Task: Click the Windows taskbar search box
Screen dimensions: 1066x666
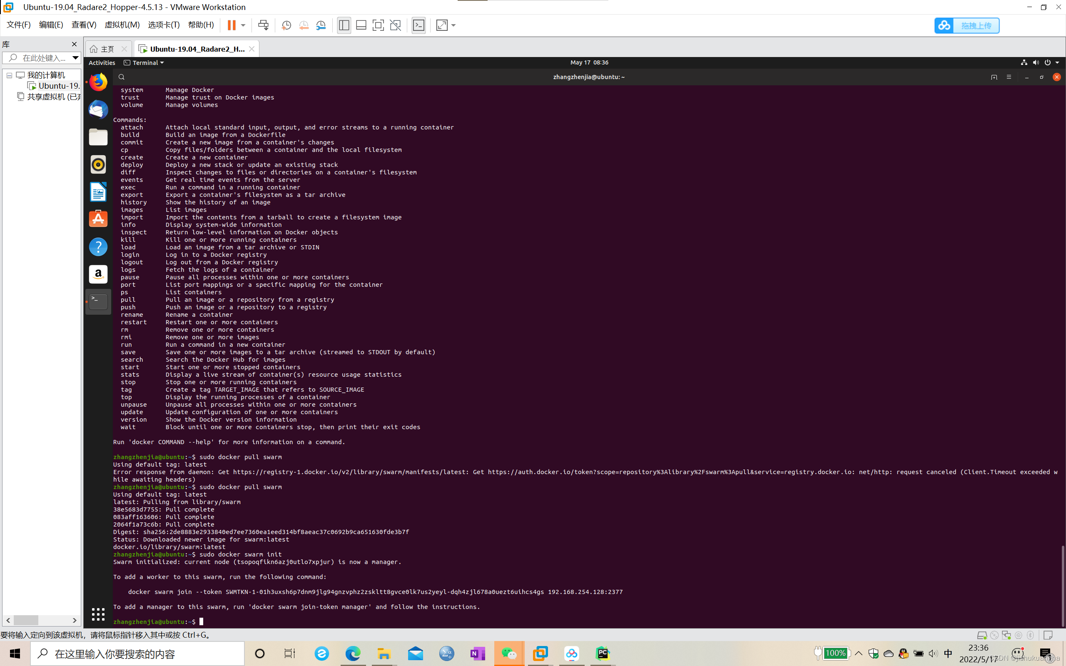Action: pyautogui.click(x=137, y=654)
